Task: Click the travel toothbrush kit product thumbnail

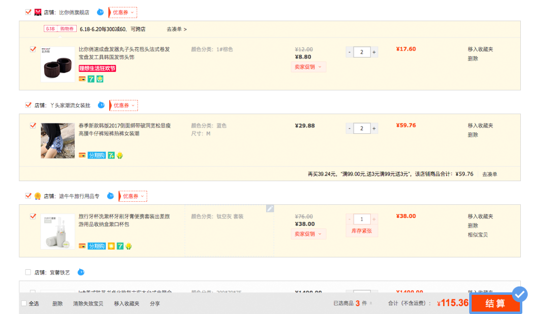Action: click(58, 231)
